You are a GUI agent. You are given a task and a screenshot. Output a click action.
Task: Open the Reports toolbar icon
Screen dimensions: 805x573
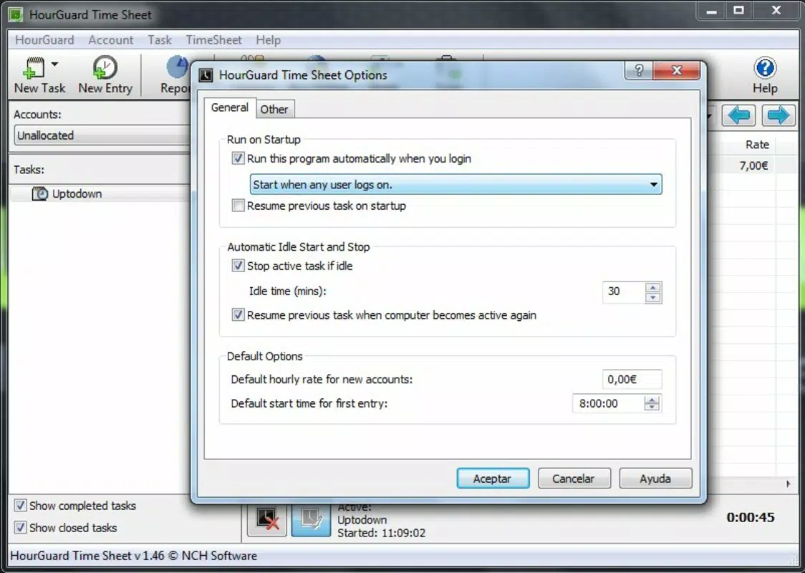pos(177,67)
